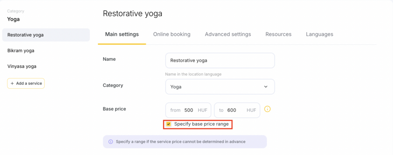Click the yellow info icon beside base price

click(268, 109)
